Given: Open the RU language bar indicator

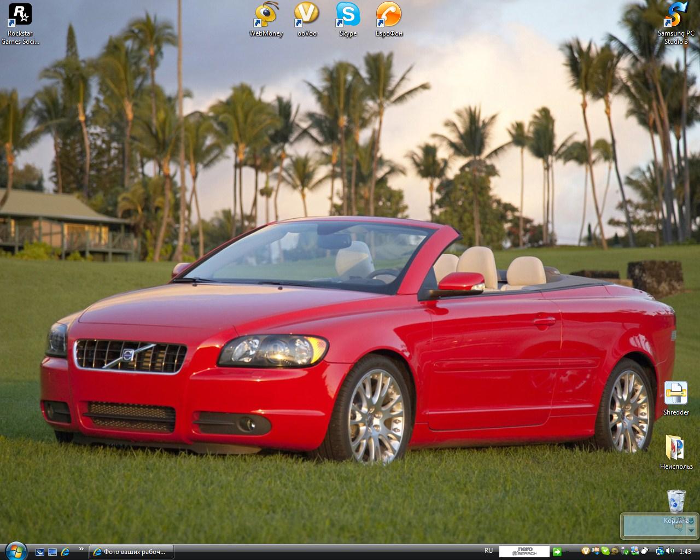Looking at the screenshot, I should 489,551.
